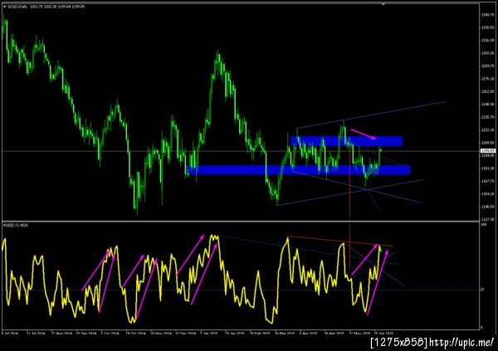
Task: Click the 20 Feb 2015 date label
Action: [x=259, y=334]
